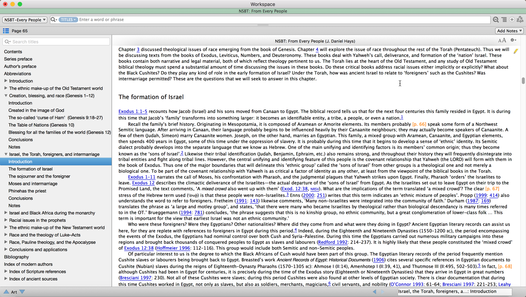Select Contents in the sidebar
526x297 pixels.
pyautogui.click(x=13, y=52)
